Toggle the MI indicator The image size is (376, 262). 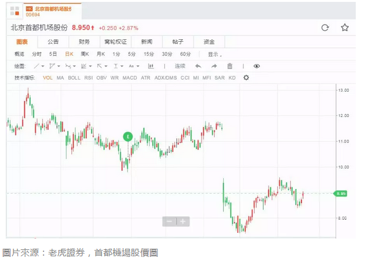[x=196, y=78]
